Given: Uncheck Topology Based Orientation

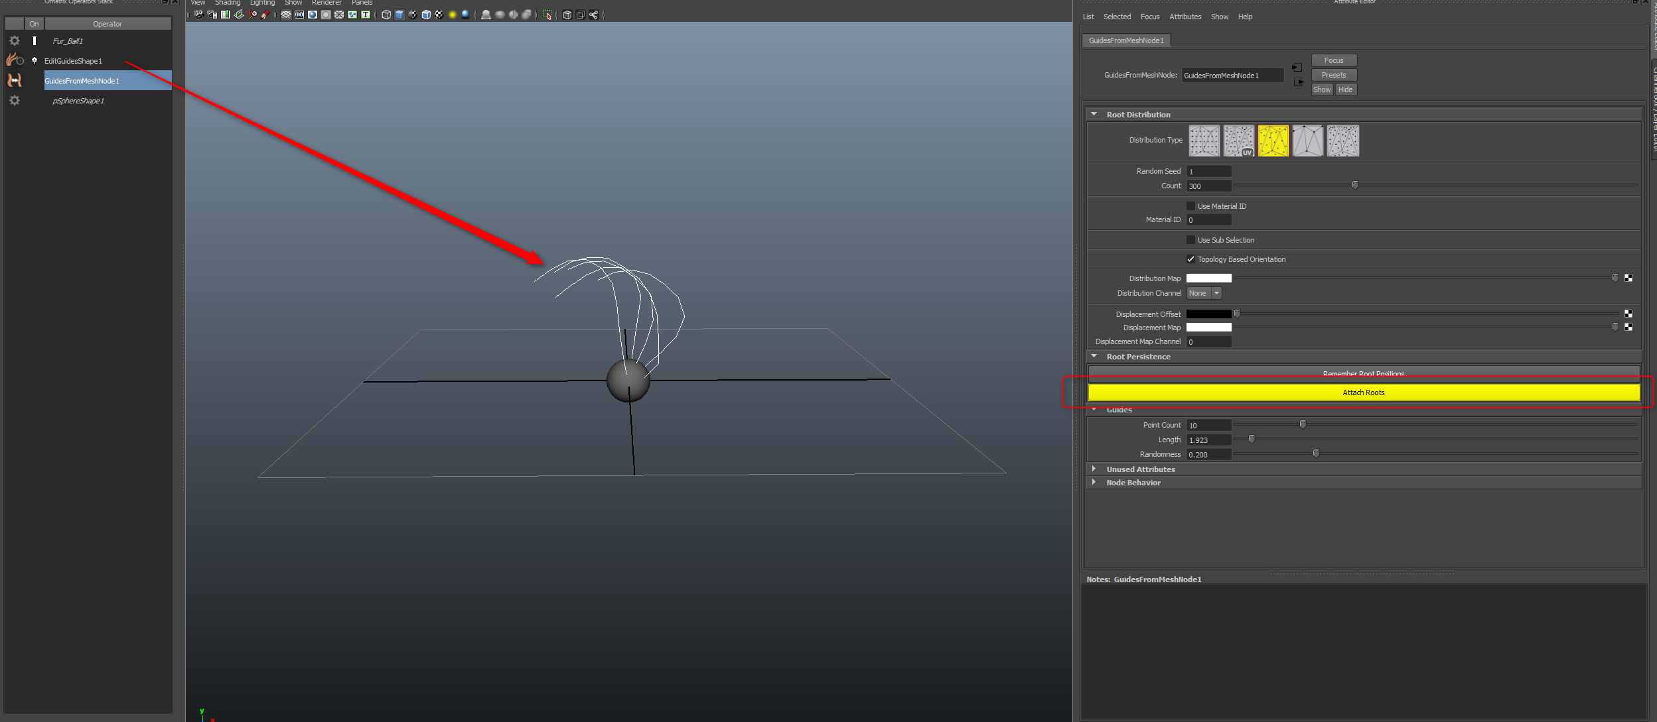Looking at the screenshot, I should tap(1190, 259).
